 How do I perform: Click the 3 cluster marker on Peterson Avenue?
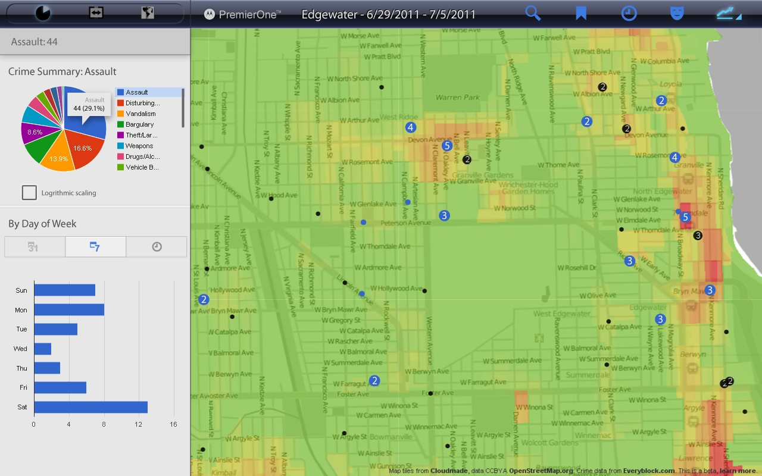pyautogui.click(x=444, y=215)
